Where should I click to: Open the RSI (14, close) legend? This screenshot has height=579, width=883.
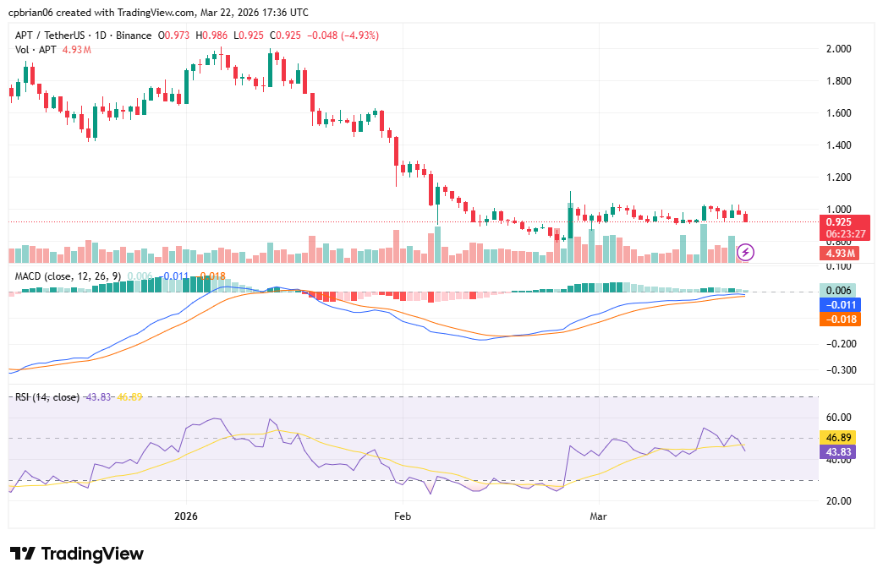(47, 396)
